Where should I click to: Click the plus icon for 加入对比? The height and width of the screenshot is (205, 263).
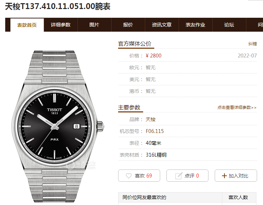pyautogui.click(x=224, y=176)
